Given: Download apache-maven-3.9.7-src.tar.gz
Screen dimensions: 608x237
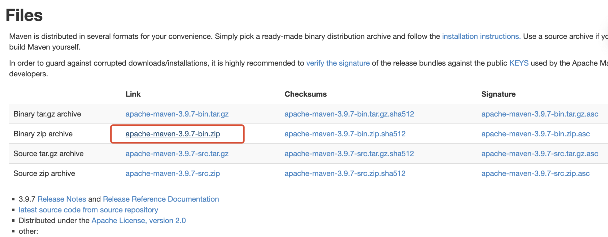Looking at the screenshot, I should (177, 154).
